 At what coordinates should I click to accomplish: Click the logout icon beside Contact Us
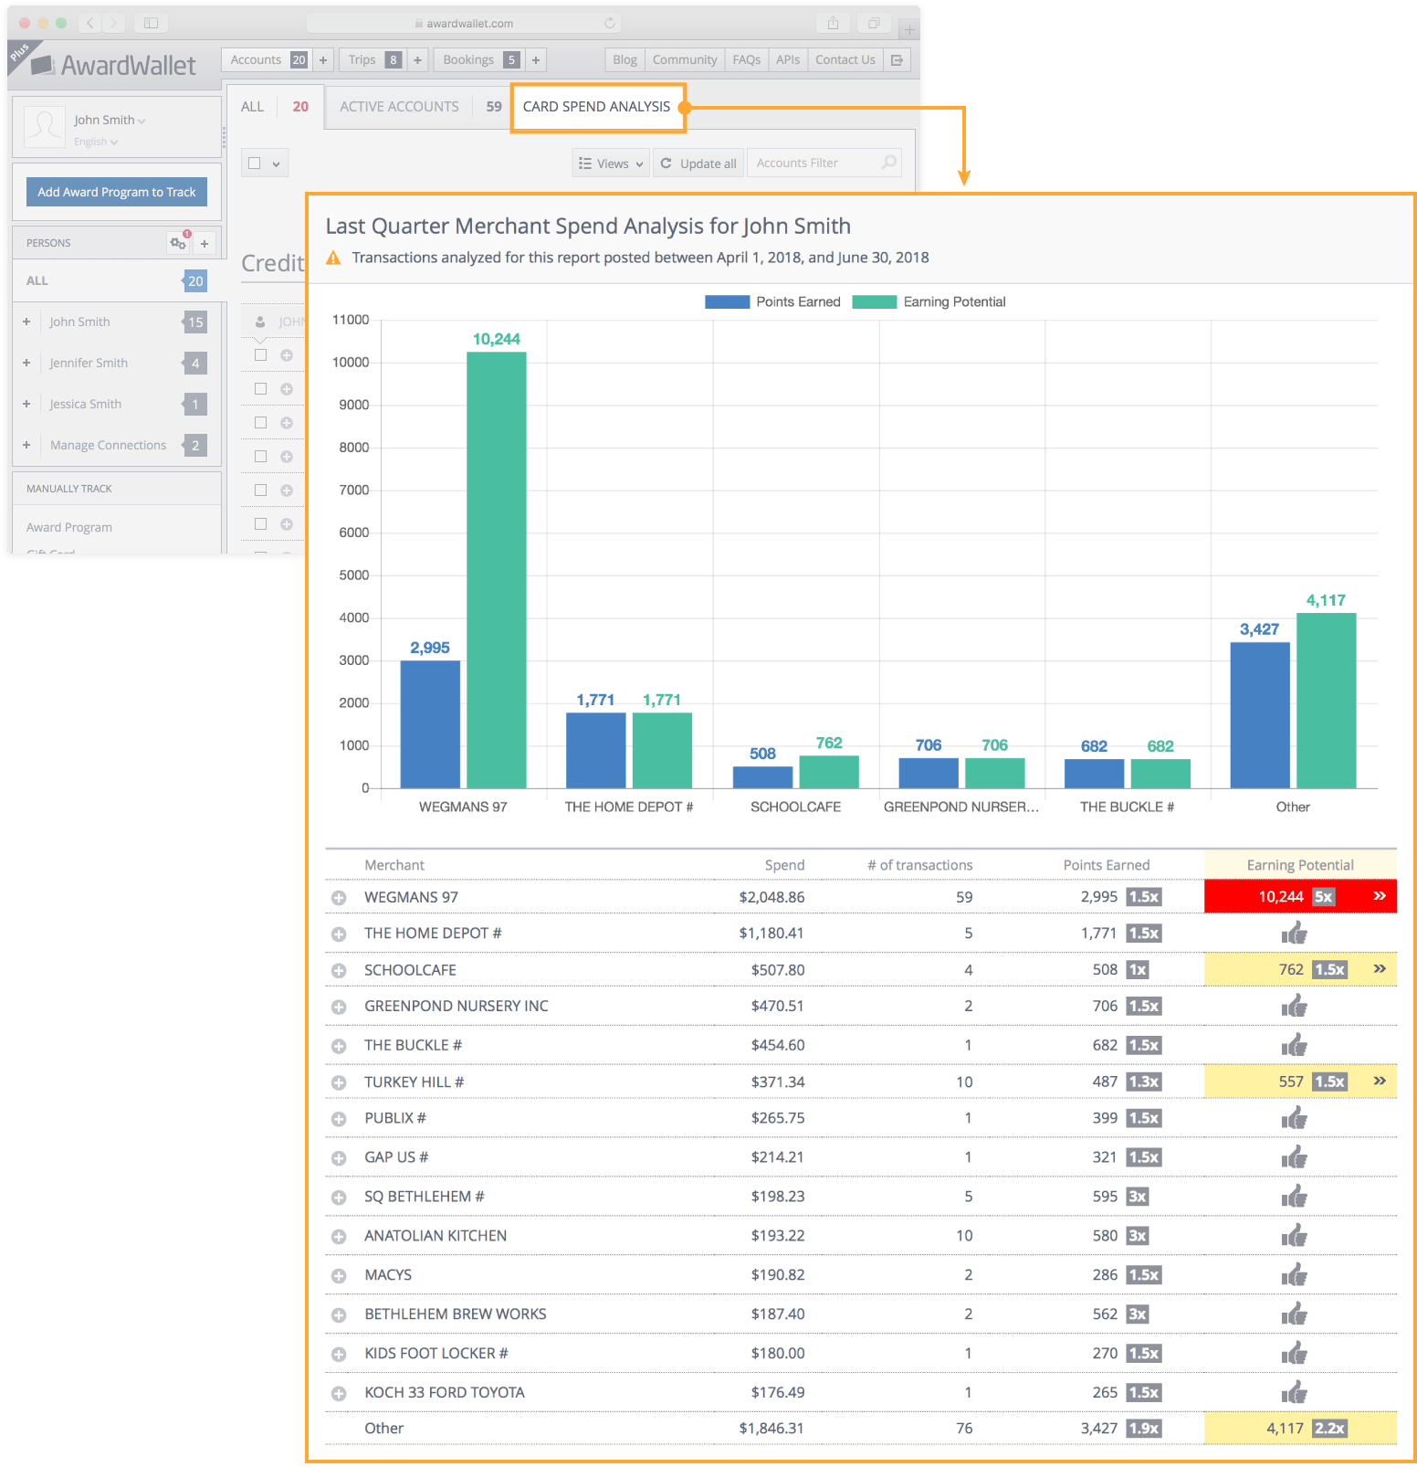(897, 60)
